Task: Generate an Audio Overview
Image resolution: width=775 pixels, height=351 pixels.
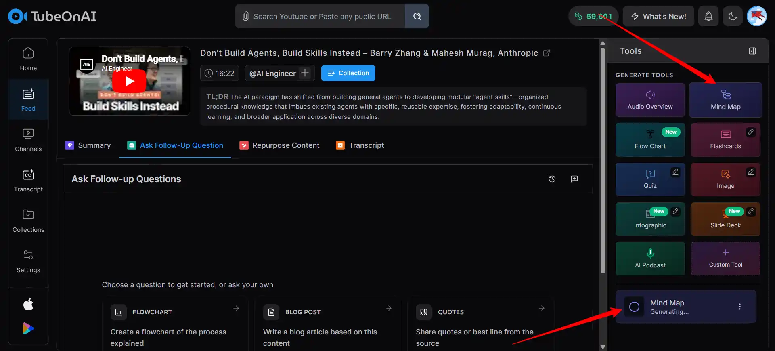Action: 650,100
